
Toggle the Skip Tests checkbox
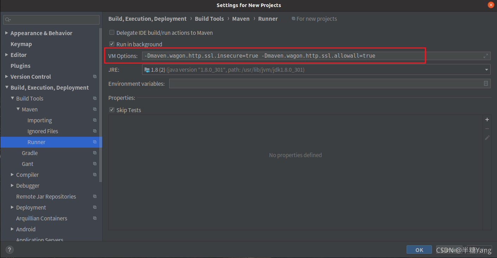pyautogui.click(x=112, y=110)
